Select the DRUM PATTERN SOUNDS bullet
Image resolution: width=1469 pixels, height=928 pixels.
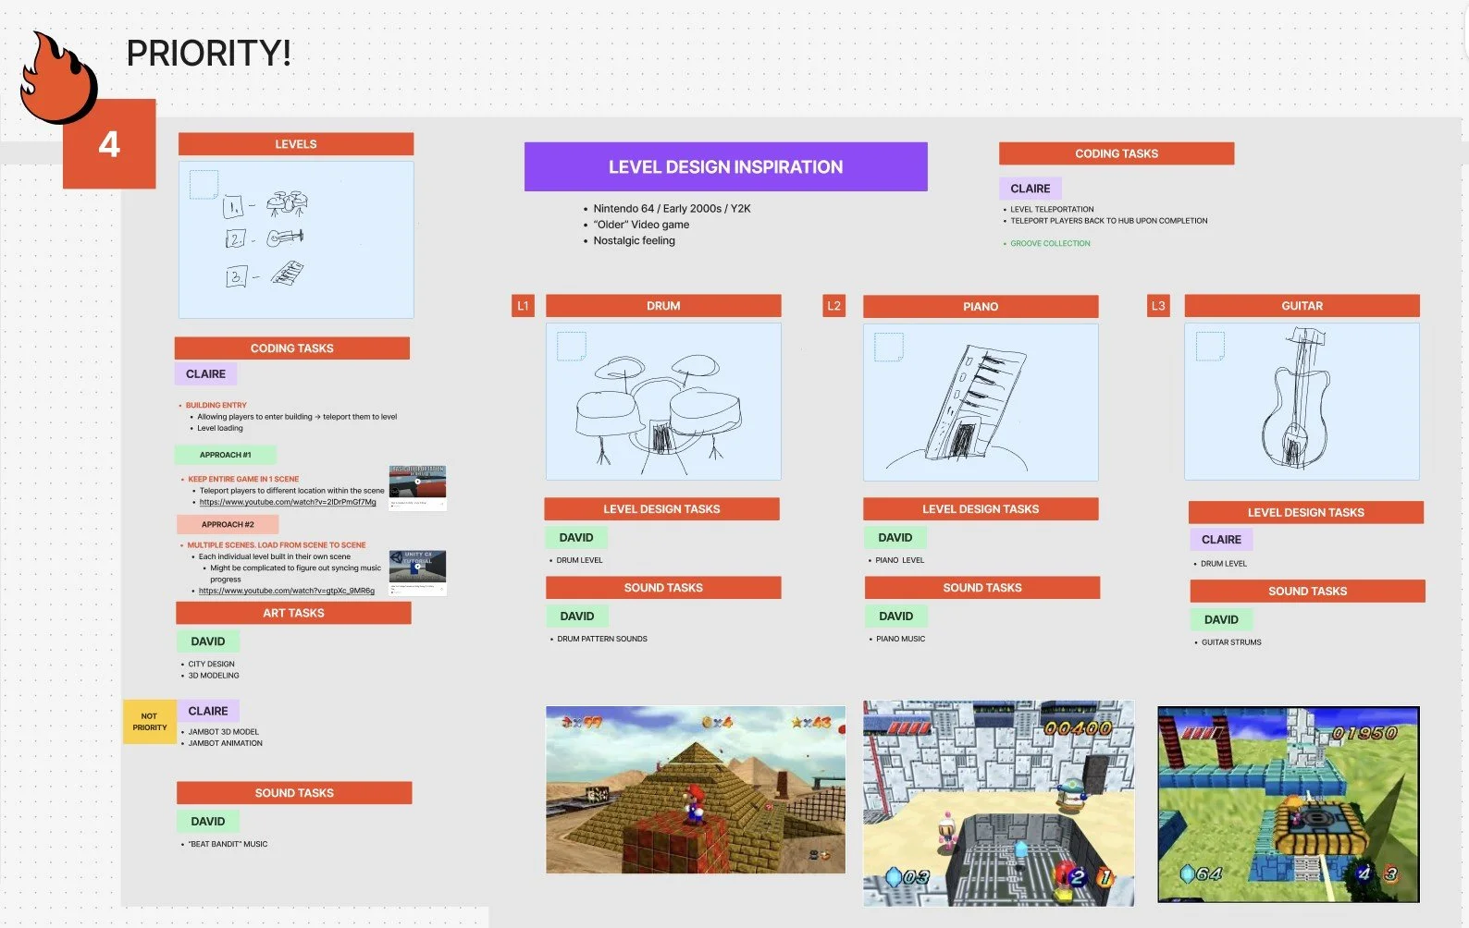(x=602, y=640)
